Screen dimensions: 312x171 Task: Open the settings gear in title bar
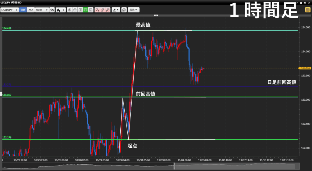301,3
